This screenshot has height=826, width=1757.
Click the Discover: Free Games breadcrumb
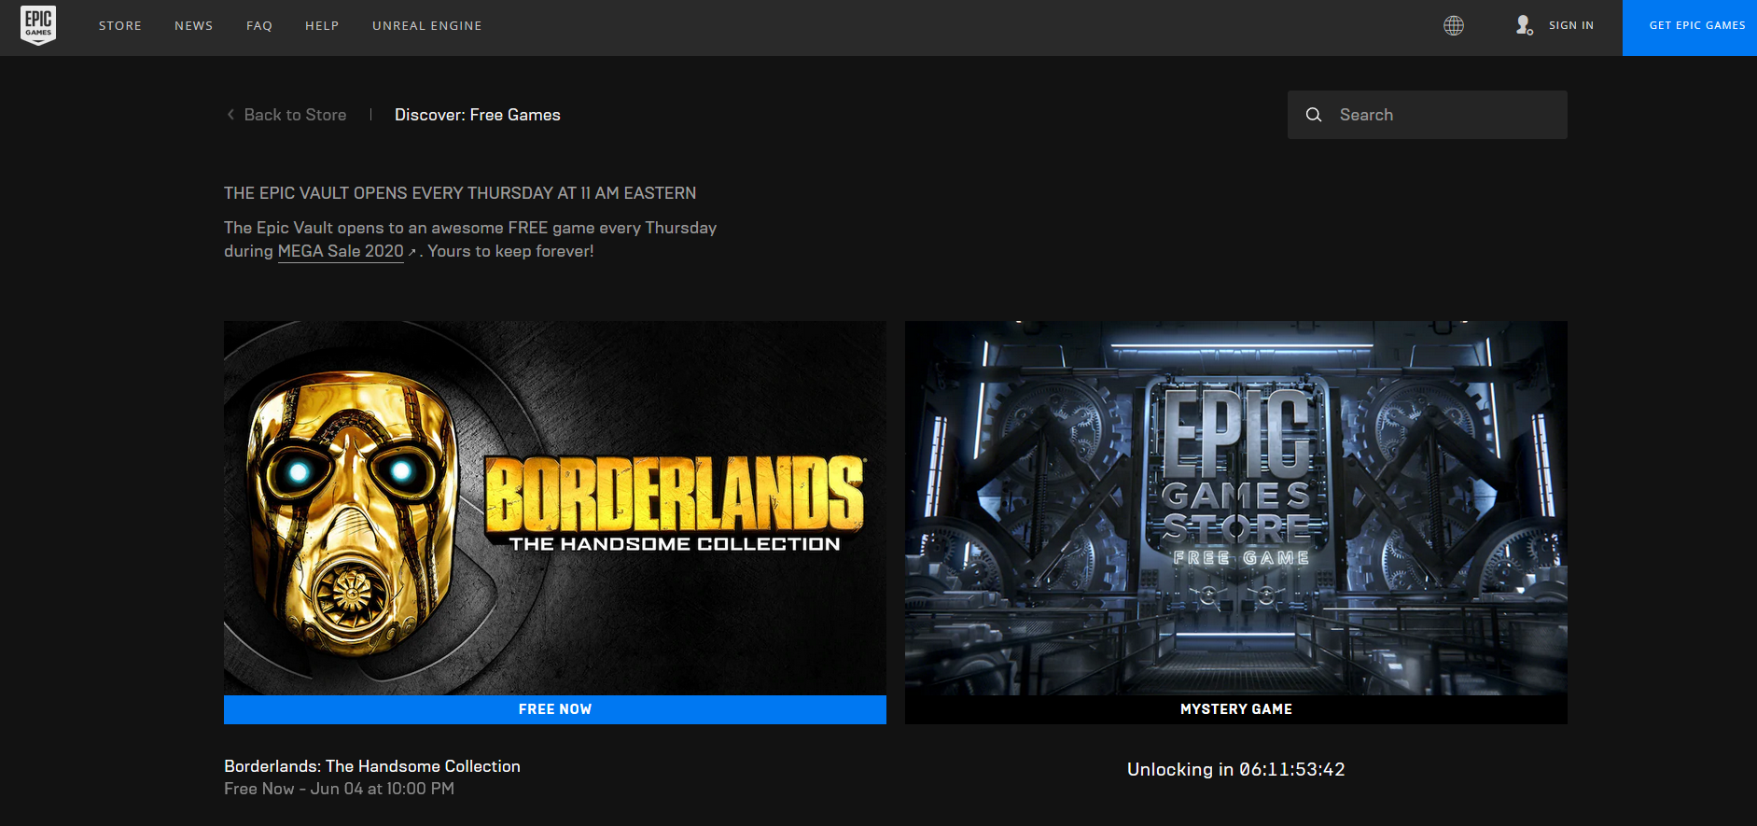[x=477, y=115]
